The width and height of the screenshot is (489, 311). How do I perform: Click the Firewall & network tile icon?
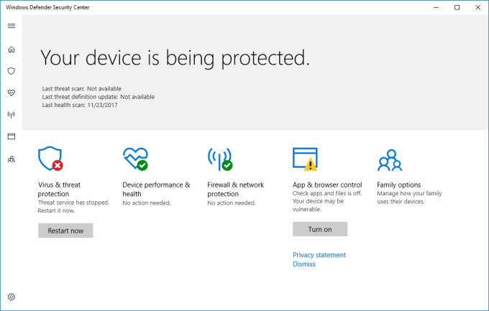pyautogui.click(x=220, y=159)
